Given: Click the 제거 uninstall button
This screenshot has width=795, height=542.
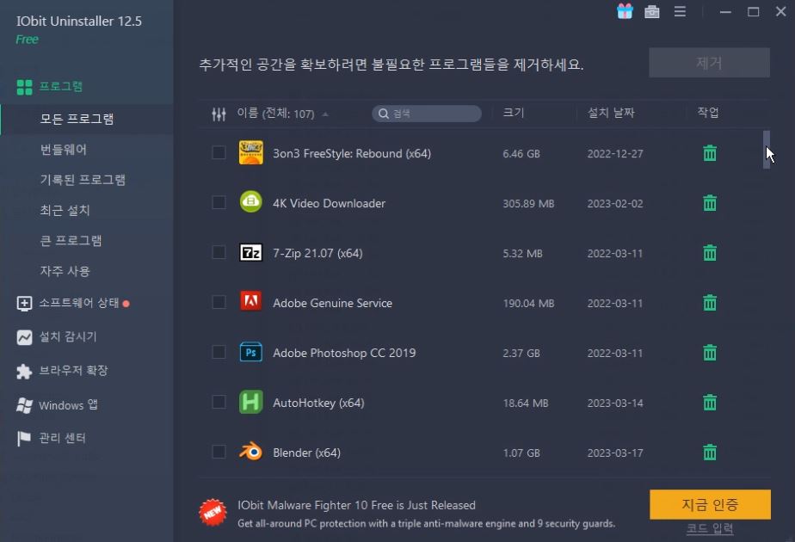Looking at the screenshot, I should click(x=709, y=63).
